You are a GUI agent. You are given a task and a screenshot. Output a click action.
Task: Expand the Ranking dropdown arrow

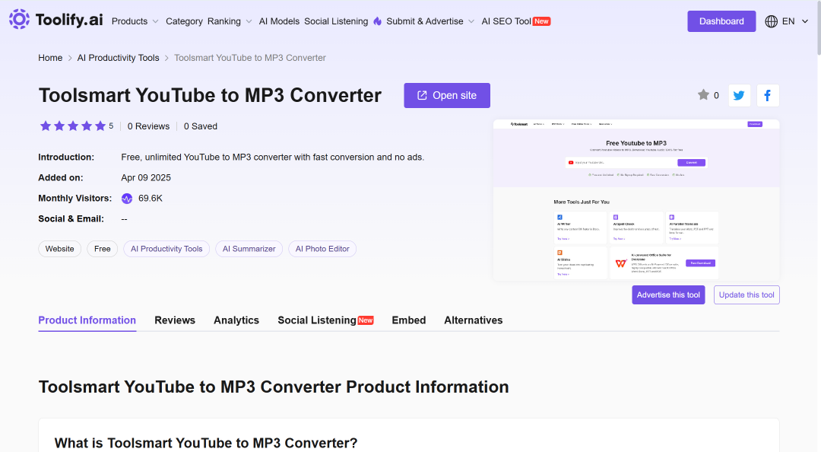click(x=249, y=21)
